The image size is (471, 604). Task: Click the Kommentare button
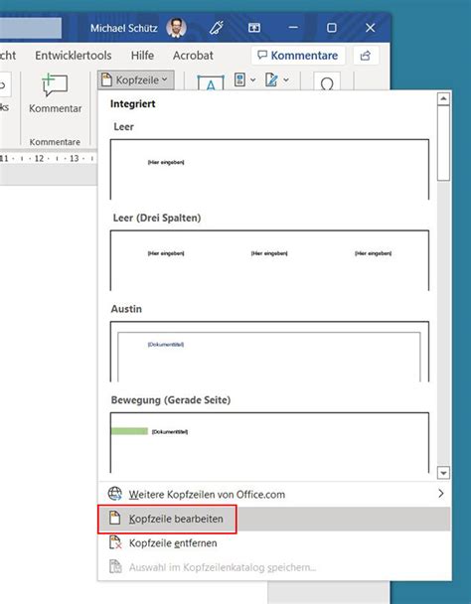pyautogui.click(x=297, y=56)
